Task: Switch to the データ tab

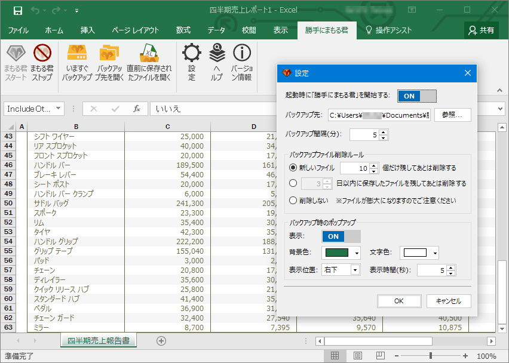Action: click(x=216, y=30)
